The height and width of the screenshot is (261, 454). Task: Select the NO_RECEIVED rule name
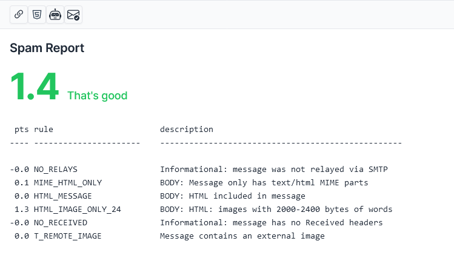click(61, 222)
